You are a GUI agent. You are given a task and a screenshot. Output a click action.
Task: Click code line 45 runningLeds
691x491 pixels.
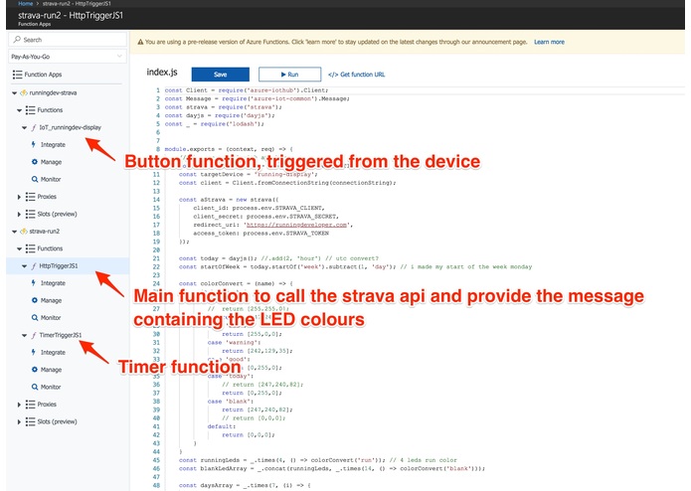(318, 460)
